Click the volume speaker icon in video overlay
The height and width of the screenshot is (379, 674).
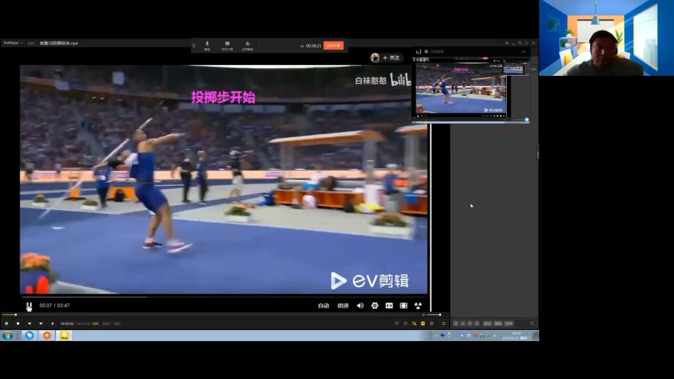(360, 305)
